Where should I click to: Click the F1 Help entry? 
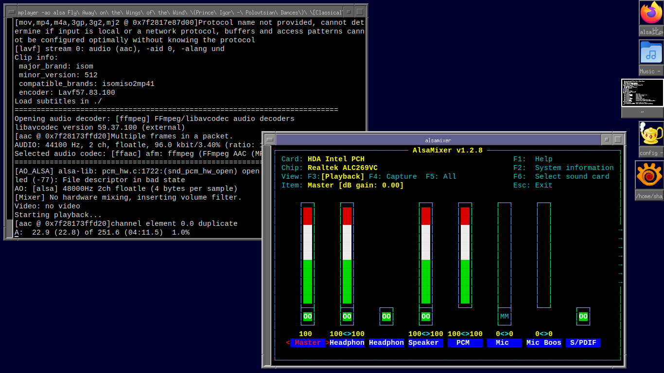(533, 159)
